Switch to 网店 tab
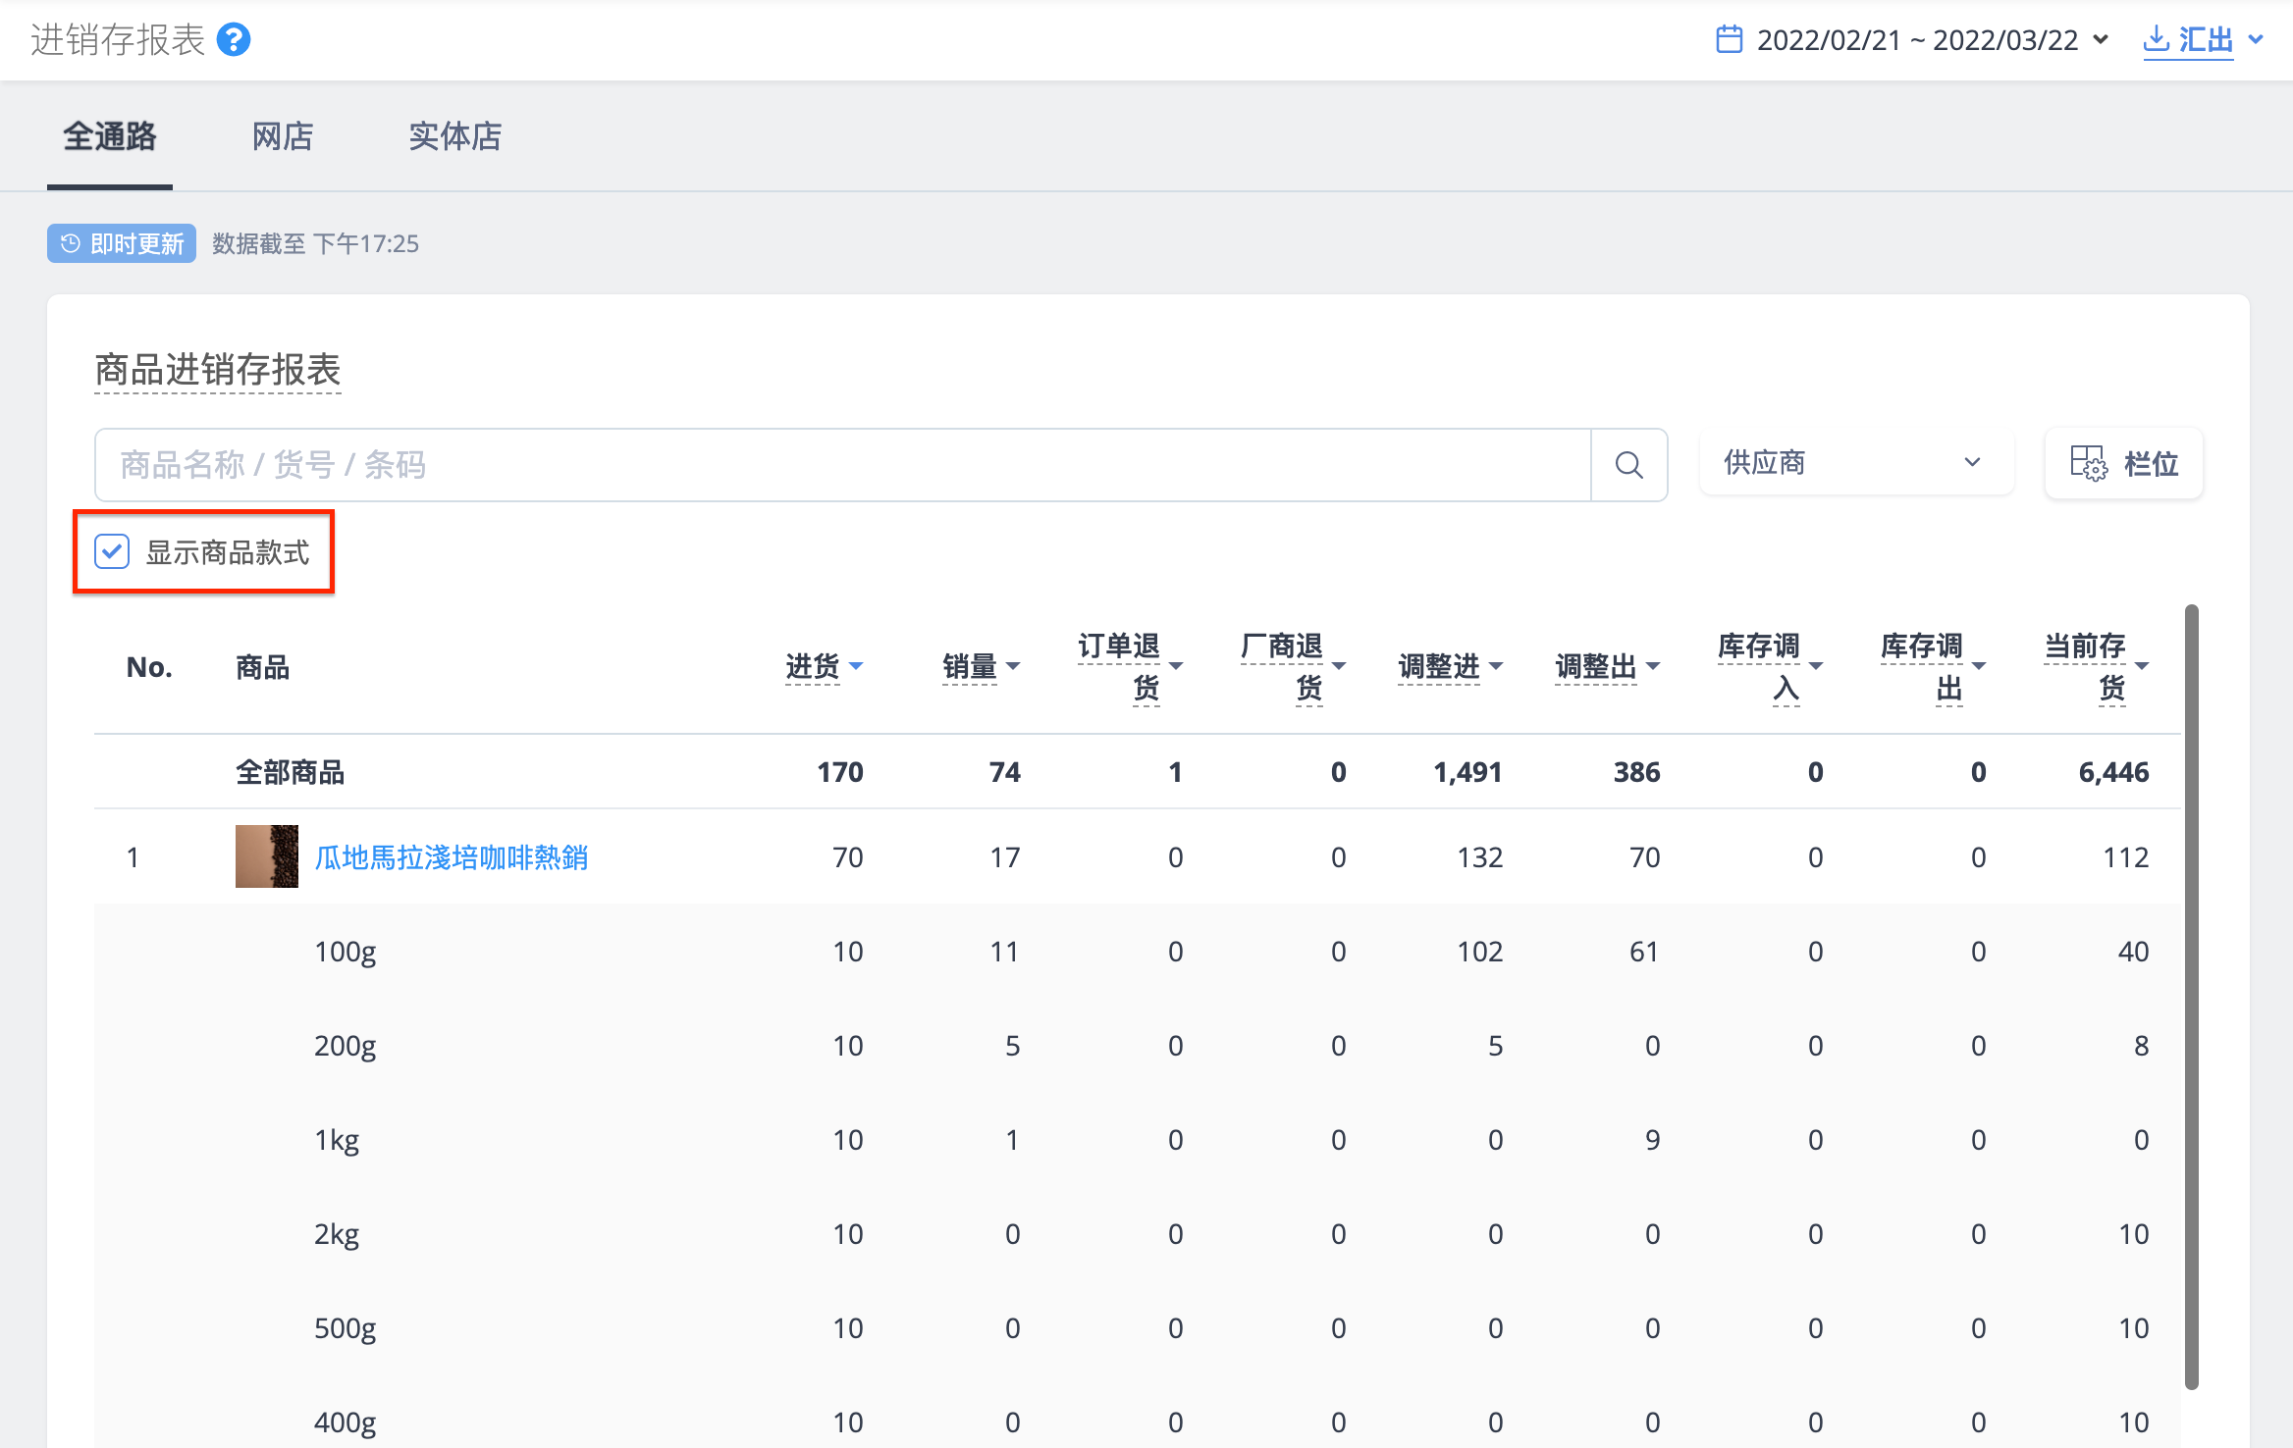This screenshot has height=1448, width=2293. 283,136
